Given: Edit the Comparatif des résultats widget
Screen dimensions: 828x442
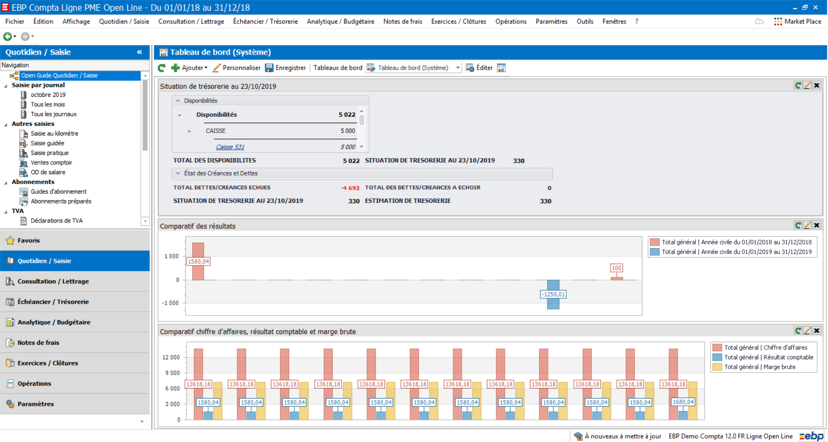Looking at the screenshot, I should (x=807, y=225).
